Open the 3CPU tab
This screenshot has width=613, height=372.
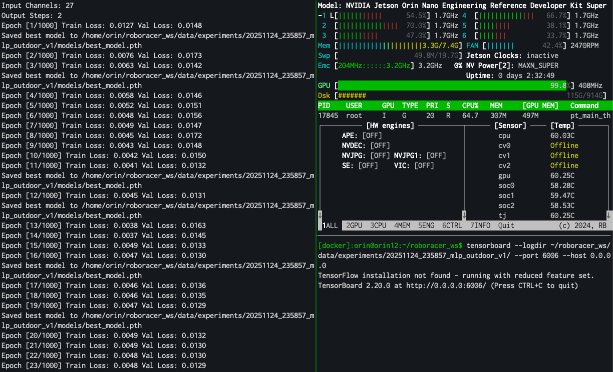pyautogui.click(x=378, y=225)
